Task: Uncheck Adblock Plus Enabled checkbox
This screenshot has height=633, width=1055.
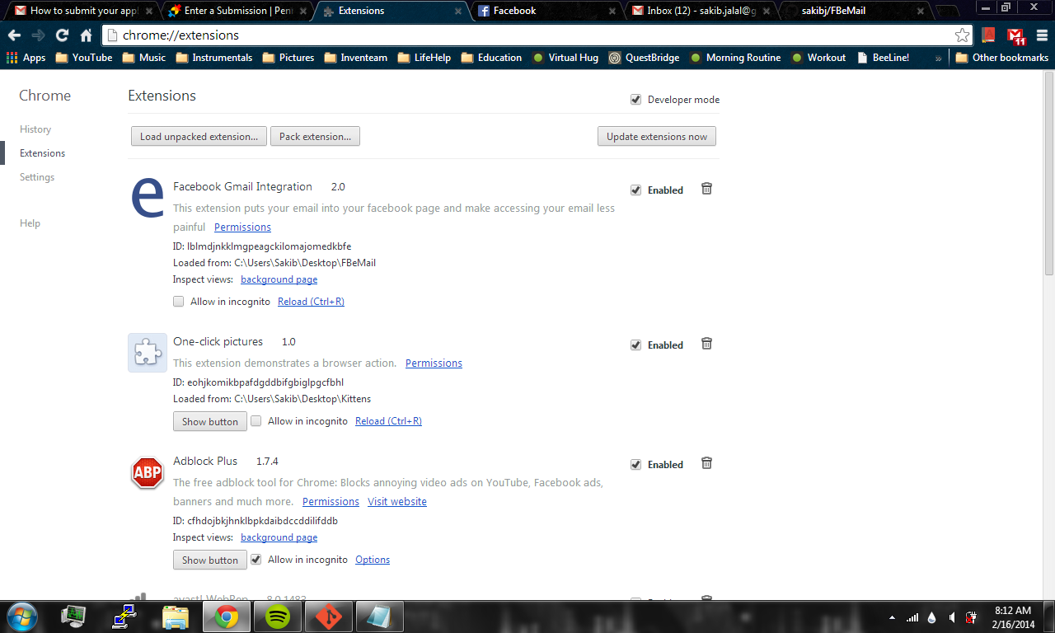Action: click(635, 465)
